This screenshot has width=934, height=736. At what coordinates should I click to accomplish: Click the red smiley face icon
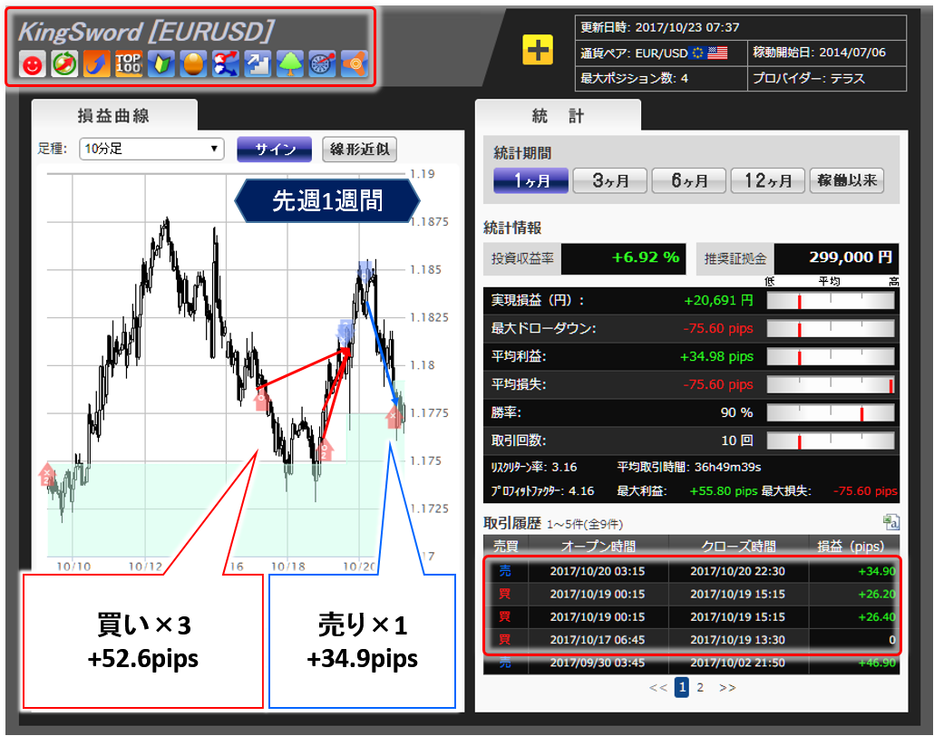(x=33, y=64)
